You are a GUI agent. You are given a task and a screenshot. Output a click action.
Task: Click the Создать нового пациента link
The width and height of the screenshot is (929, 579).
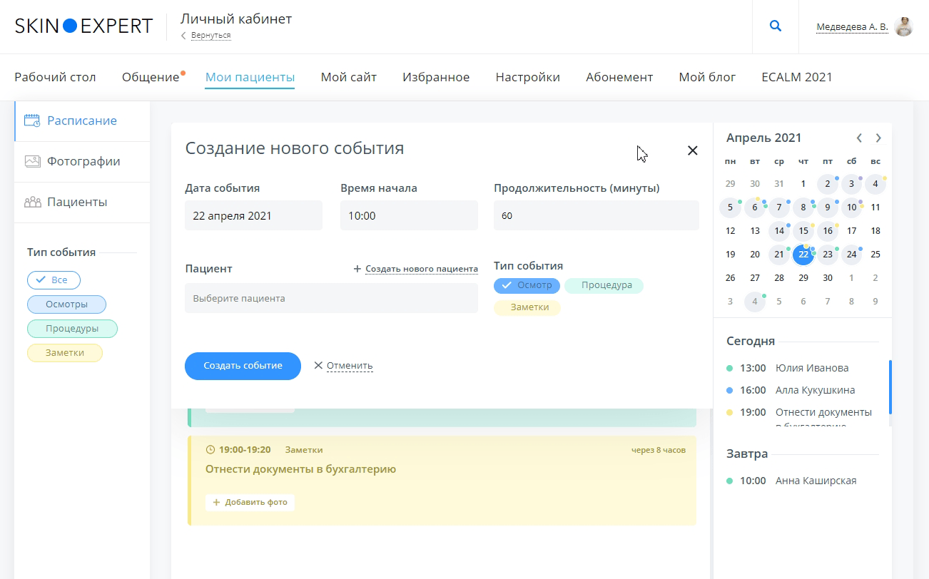pyautogui.click(x=421, y=269)
